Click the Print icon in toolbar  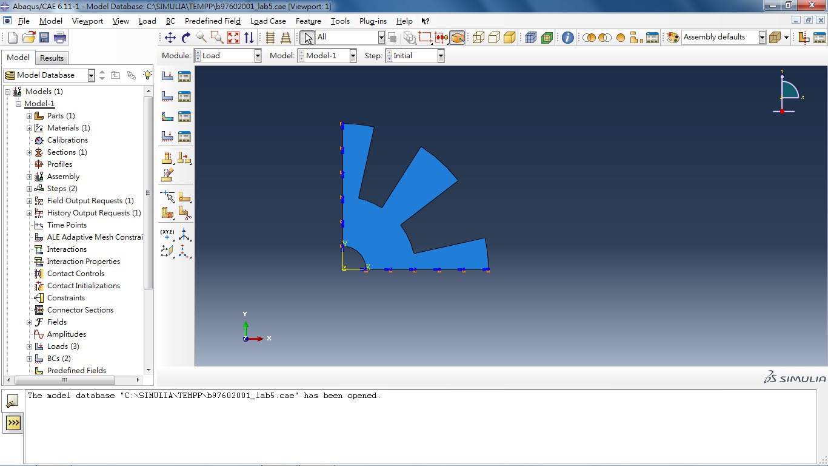pos(60,38)
